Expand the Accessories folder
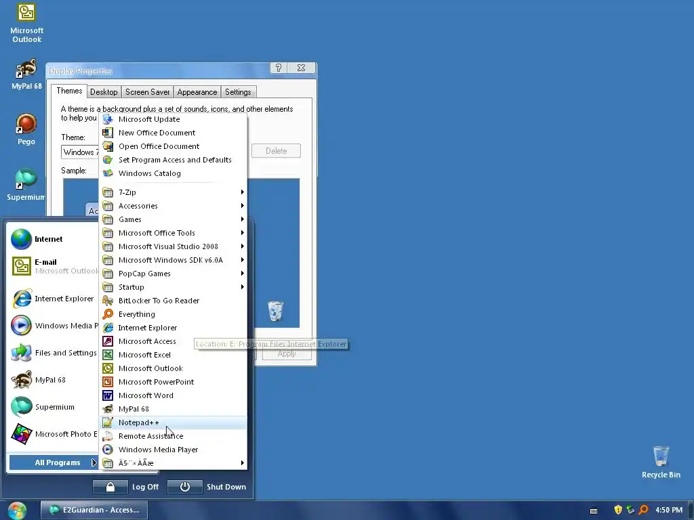This screenshot has height=520, width=694. [173, 206]
